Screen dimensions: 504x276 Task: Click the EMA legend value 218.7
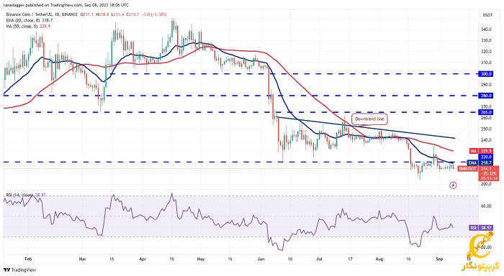point(48,20)
